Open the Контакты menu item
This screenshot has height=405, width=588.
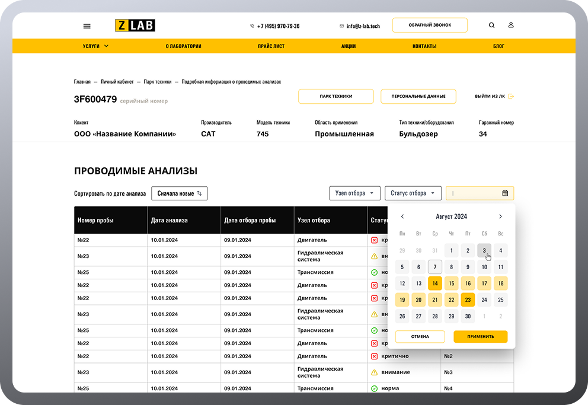pos(424,46)
